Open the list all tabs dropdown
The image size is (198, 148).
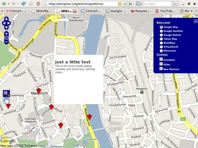[x=196, y=11]
